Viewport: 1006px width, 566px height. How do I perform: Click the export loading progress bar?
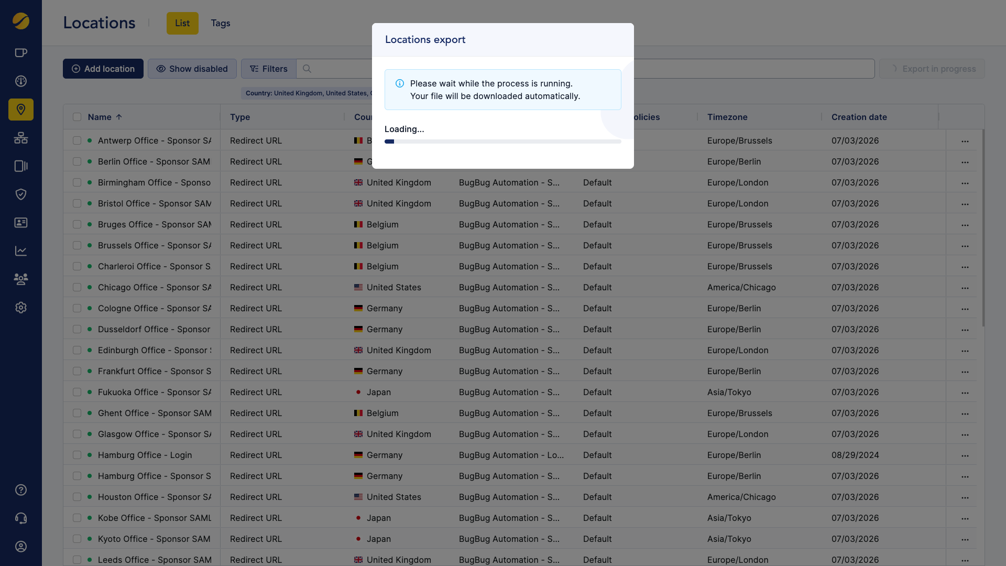pyautogui.click(x=503, y=141)
